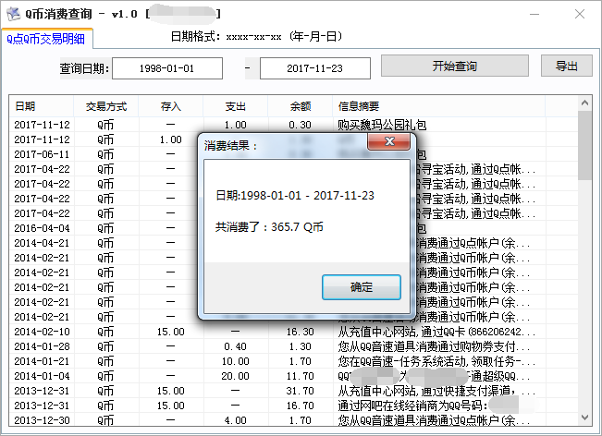Click summary 从充值中心网站,通过QQ卡
602x436 pixels.
point(436,332)
